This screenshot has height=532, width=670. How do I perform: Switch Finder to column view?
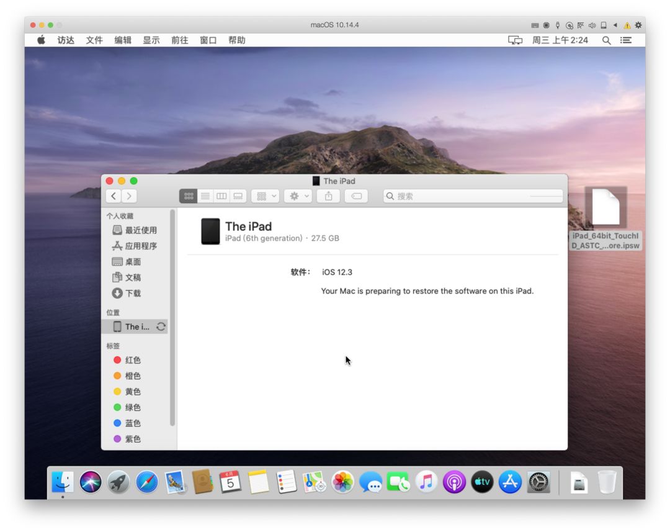[x=221, y=196]
